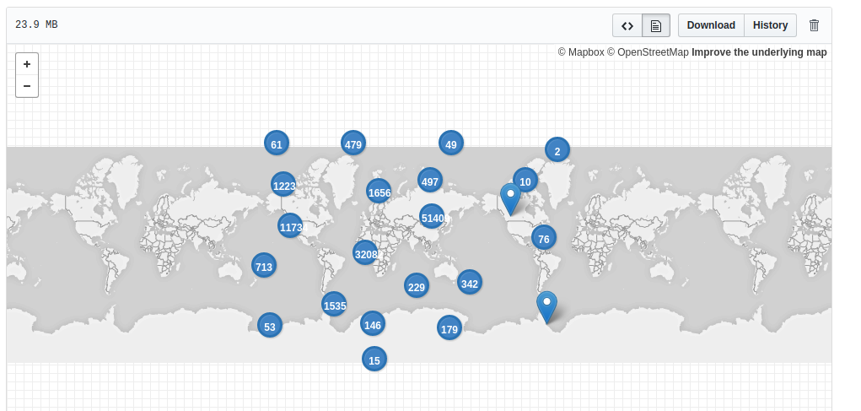Expand the cluster marked 1656
The height and width of the screenshot is (411, 861).
tap(379, 192)
